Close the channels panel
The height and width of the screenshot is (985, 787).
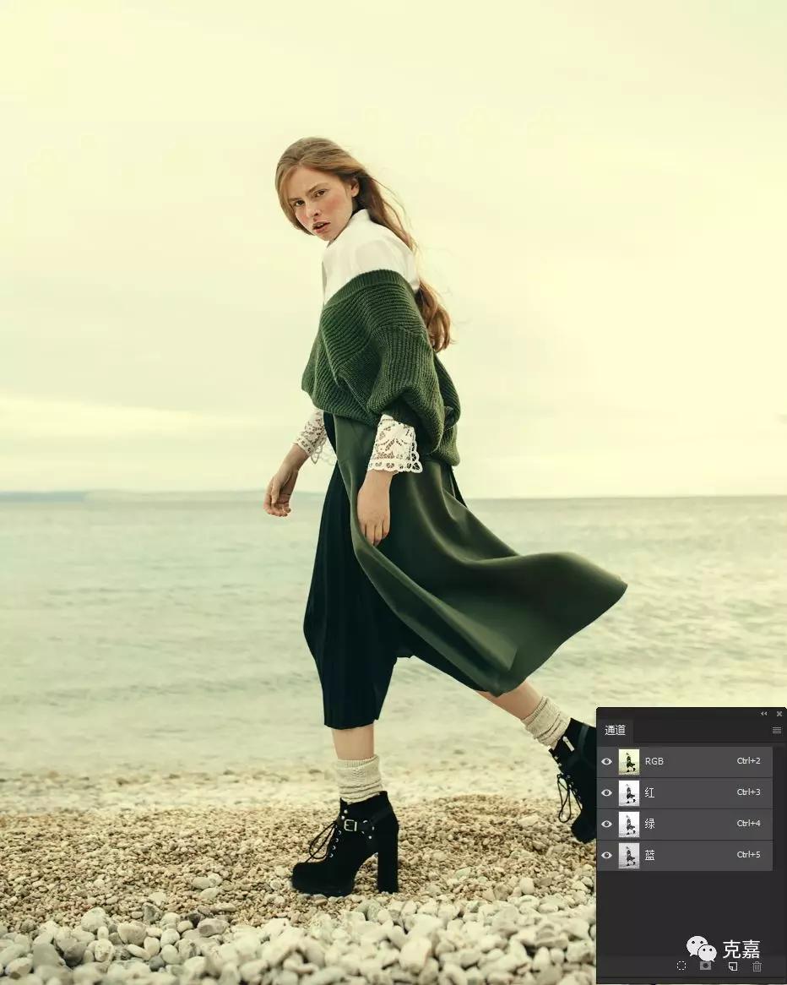click(x=779, y=714)
